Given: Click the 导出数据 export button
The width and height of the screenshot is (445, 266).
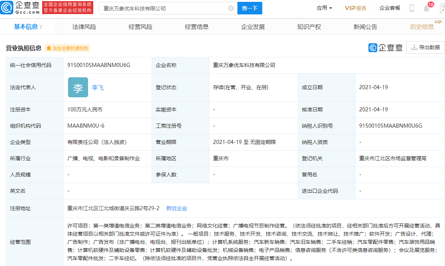Looking at the screenshot, I should coord(425,47).
